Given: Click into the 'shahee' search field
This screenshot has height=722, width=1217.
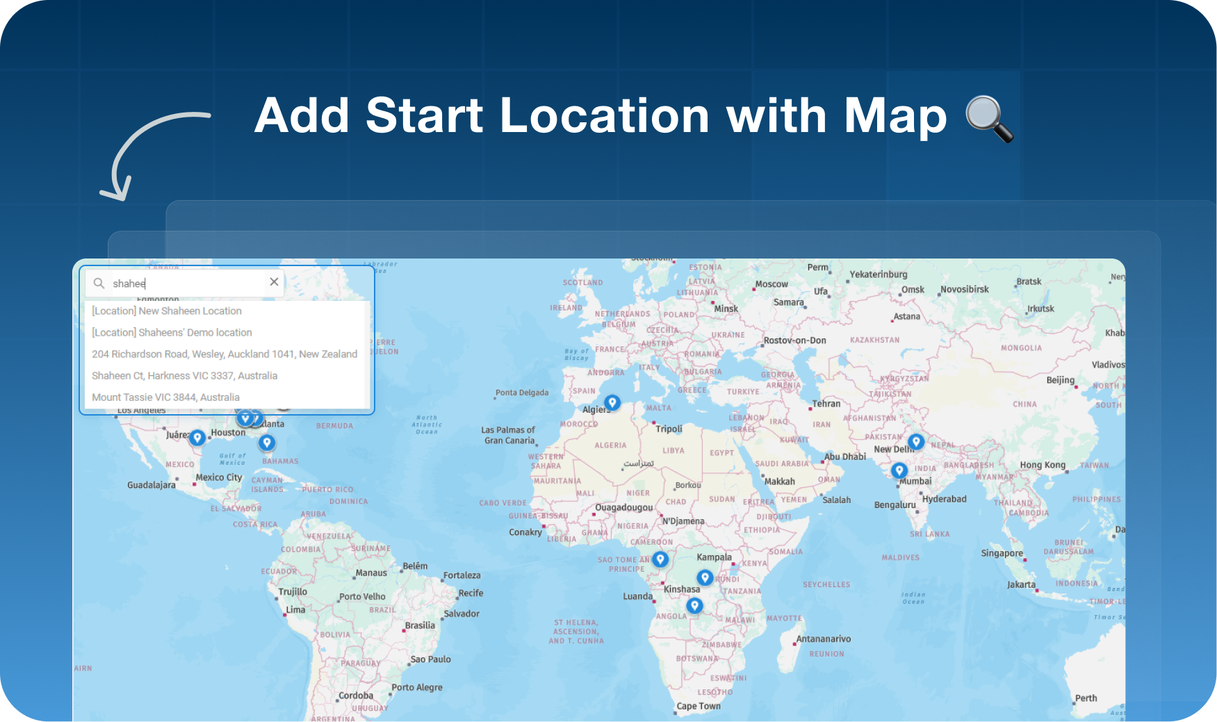Looking at the screenshot, I should [x=184, y=284].
